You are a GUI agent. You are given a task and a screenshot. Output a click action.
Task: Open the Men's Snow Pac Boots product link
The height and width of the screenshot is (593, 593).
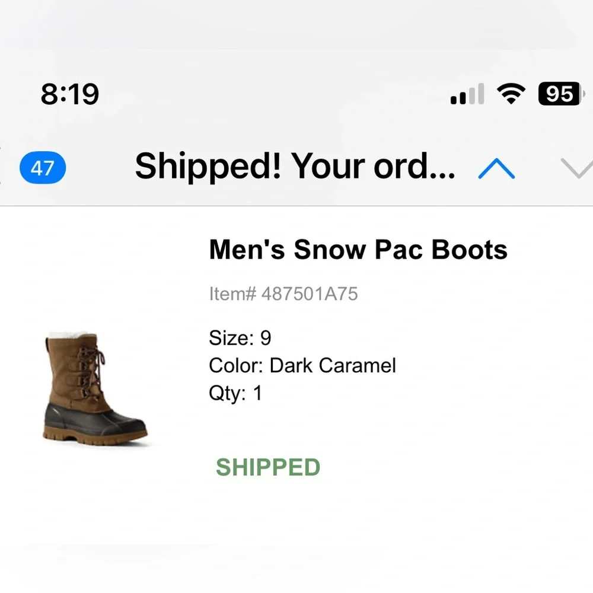(x=358, y=250)
